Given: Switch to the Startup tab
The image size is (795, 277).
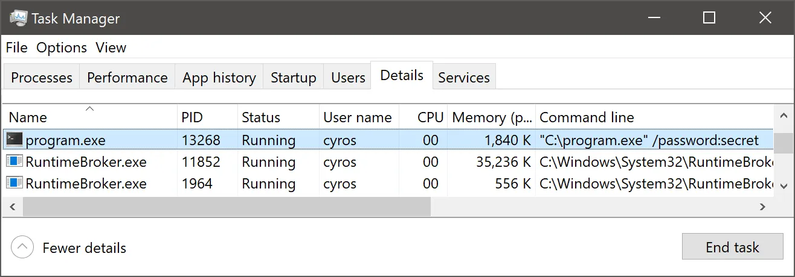Looking at the screenshot, I should click(294, 78).
